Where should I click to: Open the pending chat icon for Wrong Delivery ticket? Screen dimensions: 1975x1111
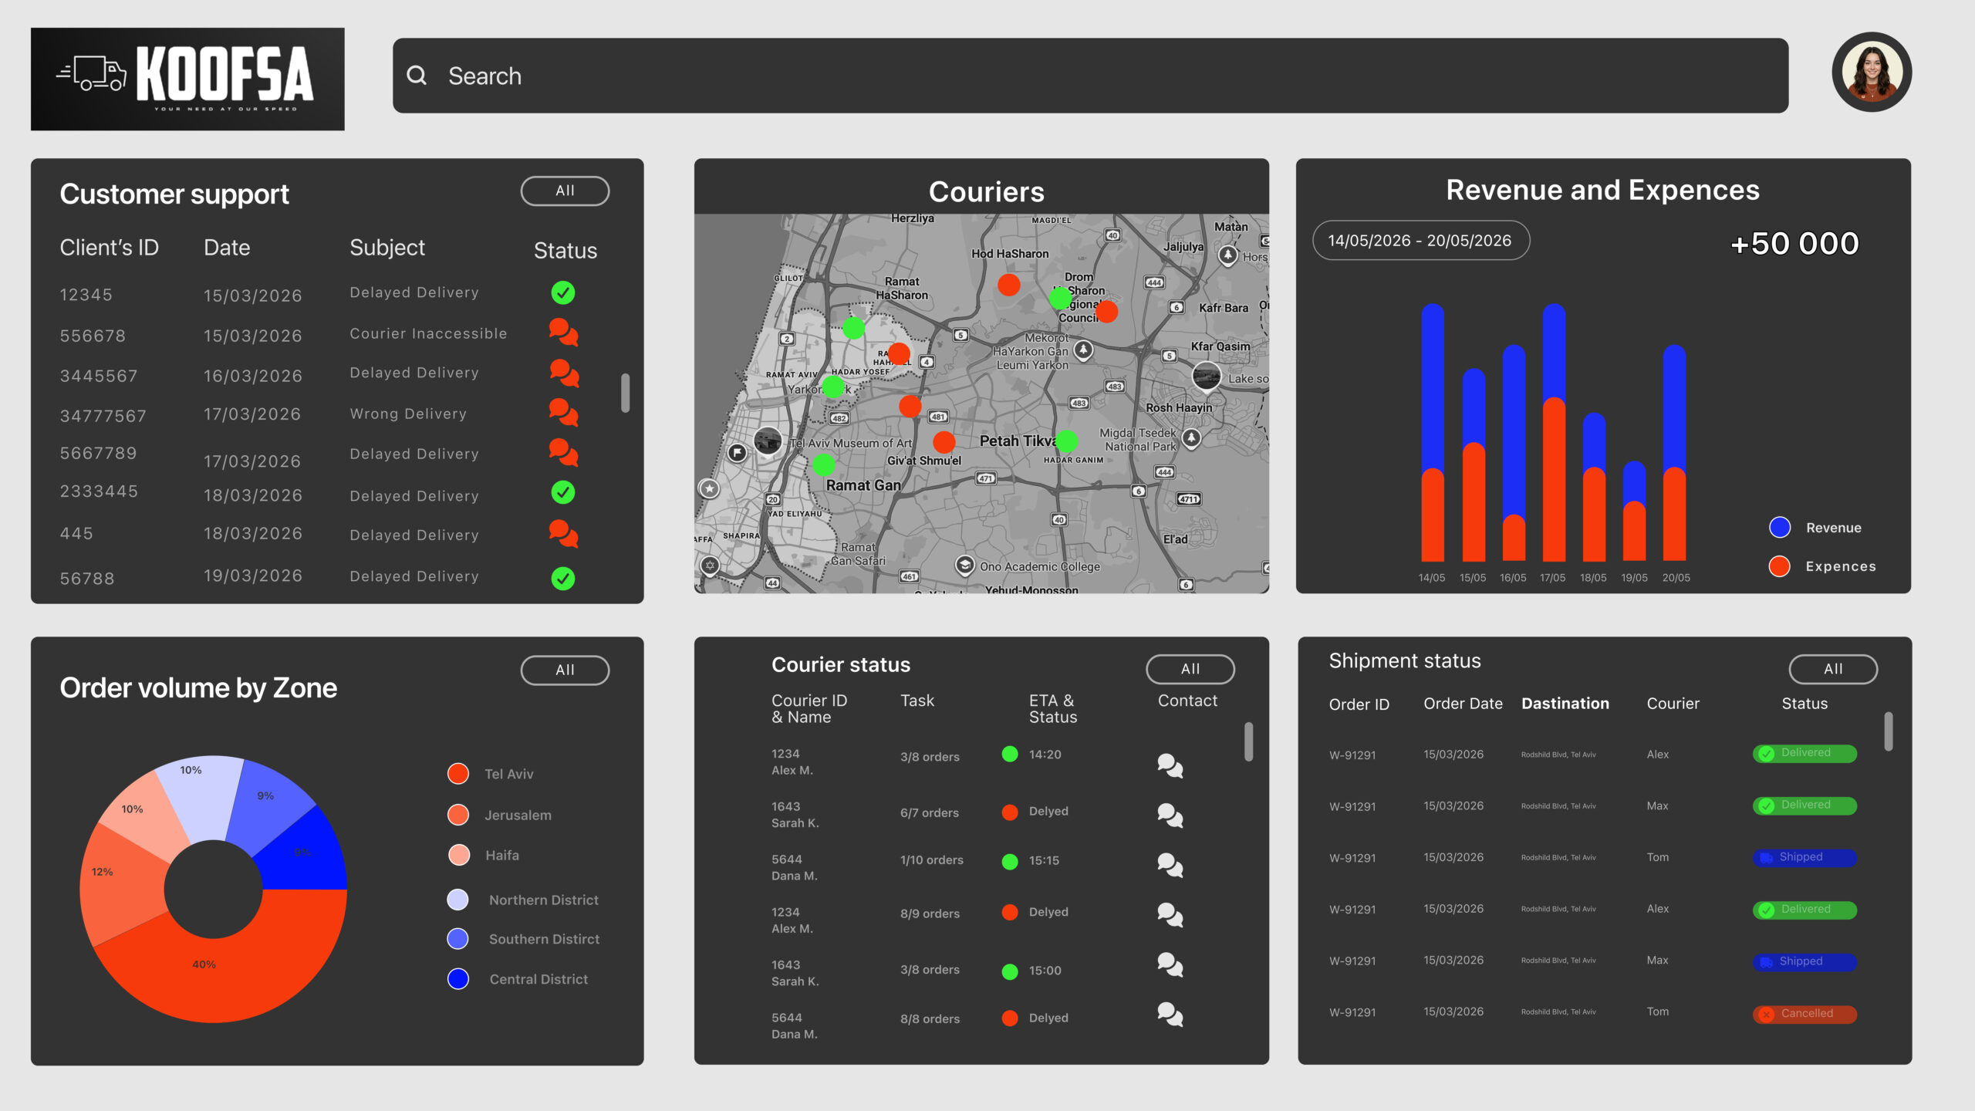(563, 413)
